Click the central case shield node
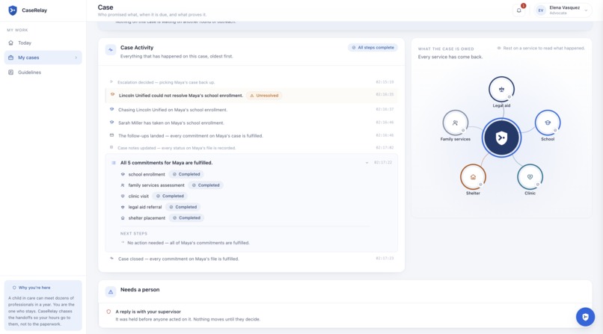This screenshot has width=603, height=334. (x=501, y=137)
